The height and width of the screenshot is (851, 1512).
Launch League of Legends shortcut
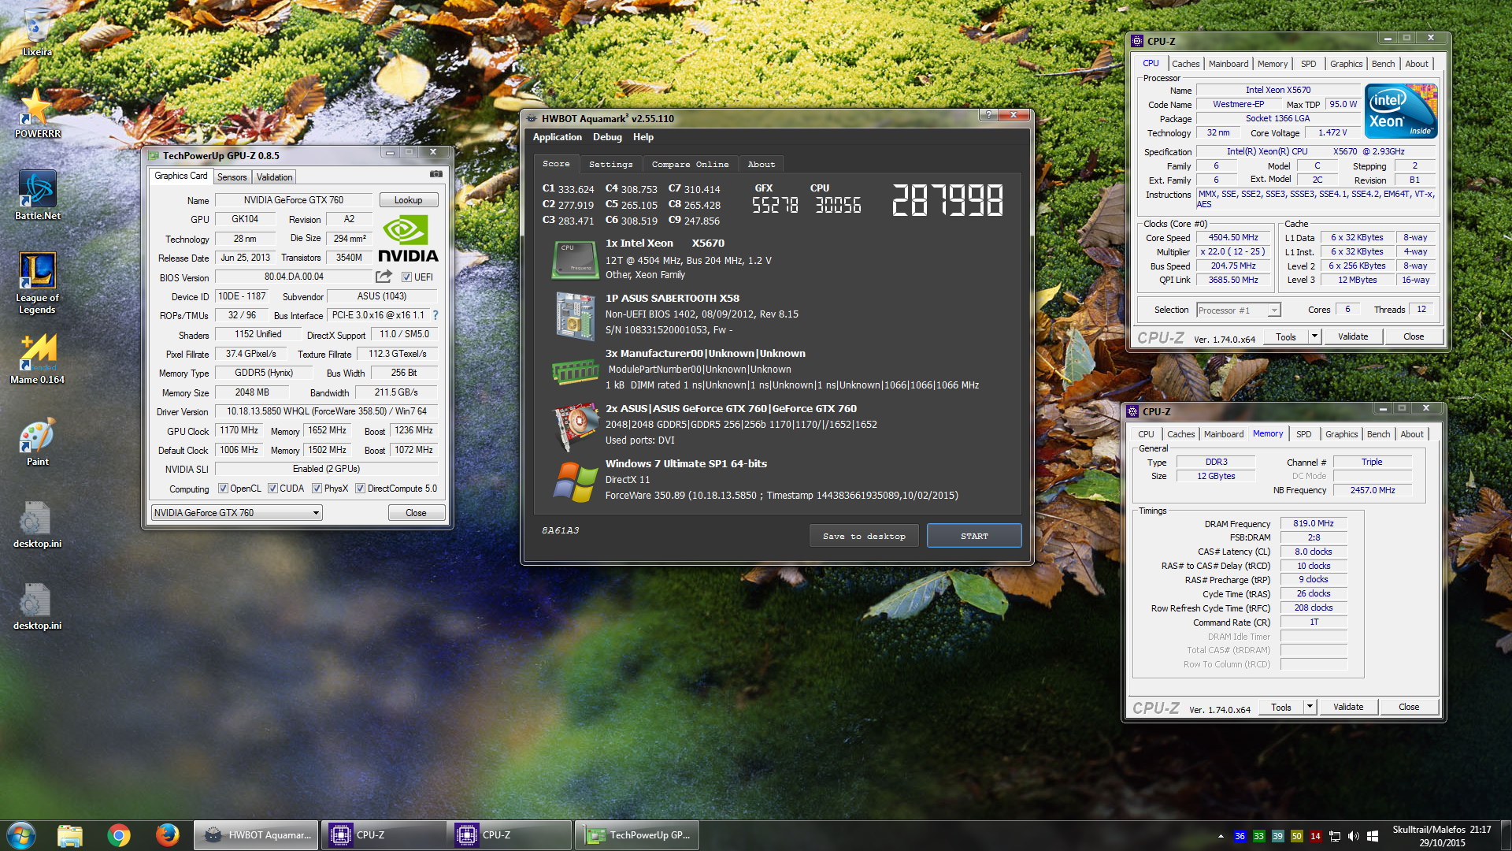[x=37, y=282]
